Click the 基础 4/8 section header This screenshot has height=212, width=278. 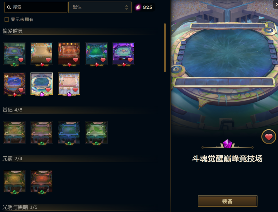coord(12,110)
